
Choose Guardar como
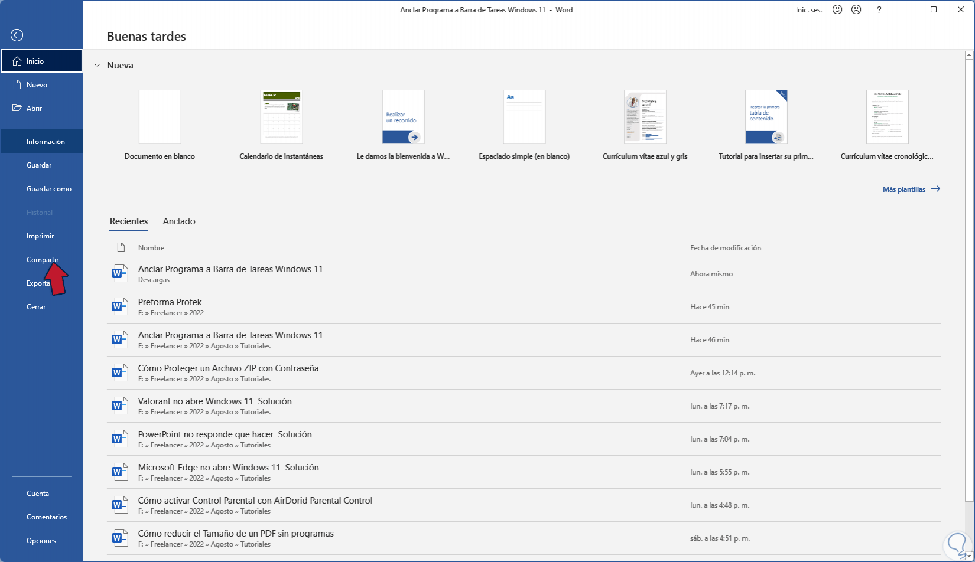42,188
